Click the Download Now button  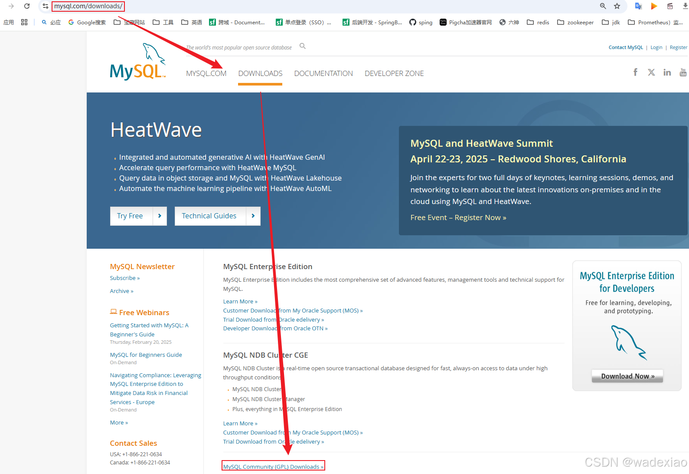click(x=627, y=376)
